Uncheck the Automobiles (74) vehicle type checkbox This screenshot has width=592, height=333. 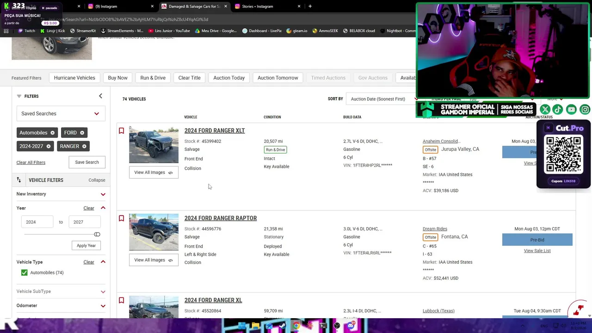click(24, 273)
